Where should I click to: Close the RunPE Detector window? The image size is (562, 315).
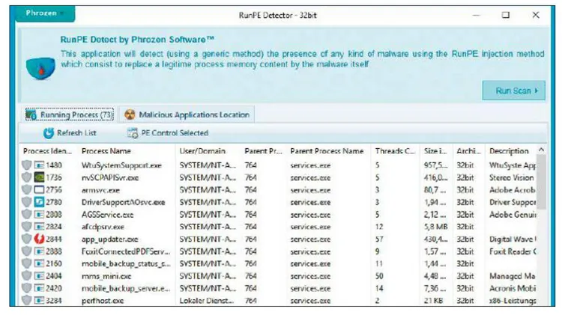click(536, 15)
